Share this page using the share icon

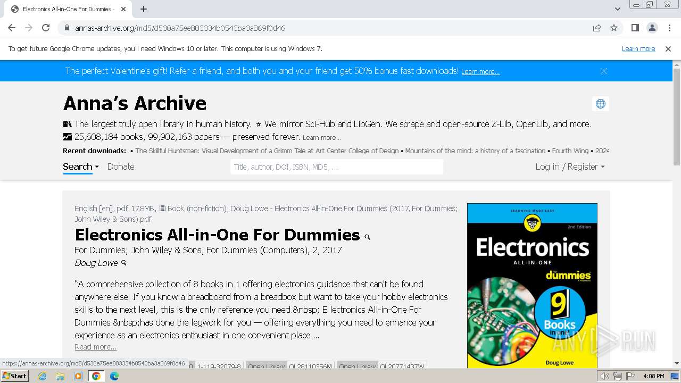597,28
